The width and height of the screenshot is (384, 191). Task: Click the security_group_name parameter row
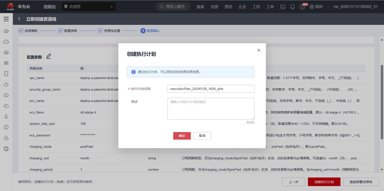tap(196, 89)
